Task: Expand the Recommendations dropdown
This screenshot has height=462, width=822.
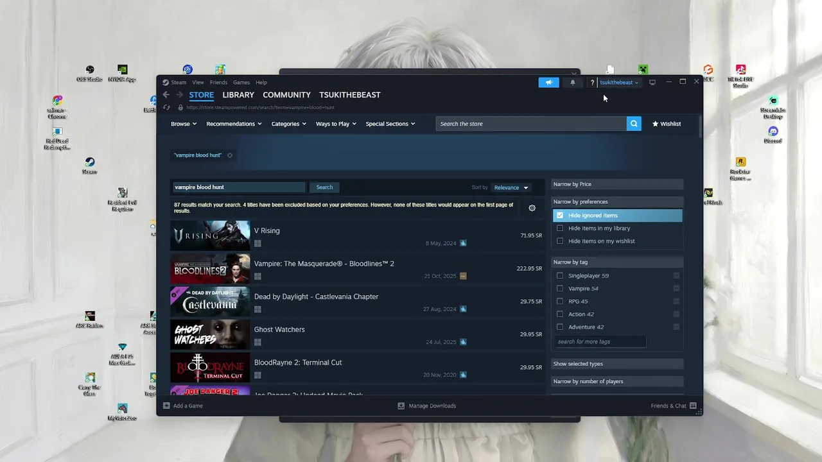Action: [234, 124]
